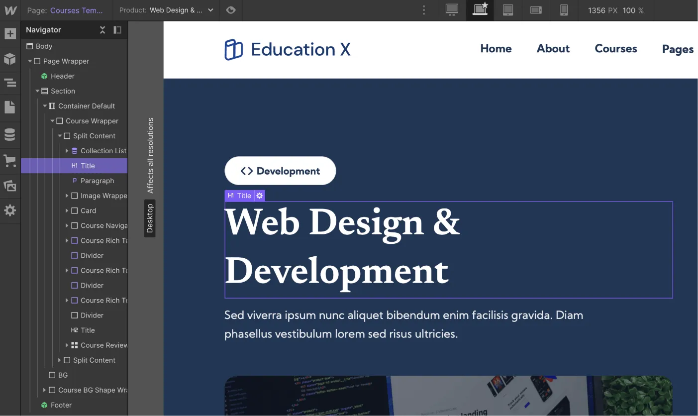698x416 pixels.
Task: Switch to phone portrait breakpoint
Action: pyautogui.click(x=564, y=10)
